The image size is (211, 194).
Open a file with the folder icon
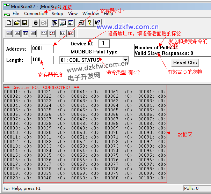coord(17,23)
